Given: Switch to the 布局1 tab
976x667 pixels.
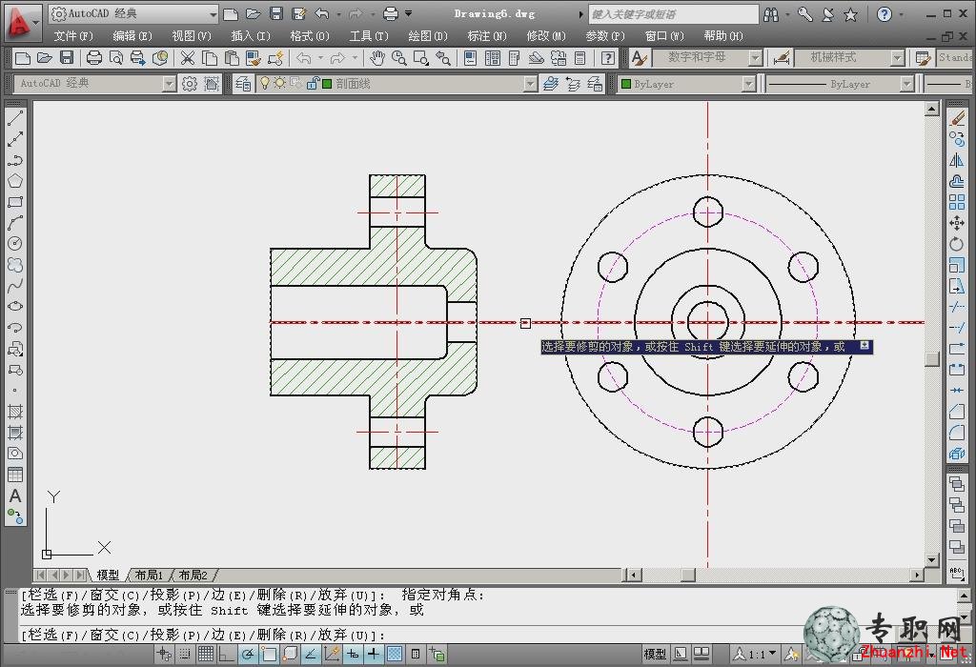Looking at the screenshot, I should point(149,575).
